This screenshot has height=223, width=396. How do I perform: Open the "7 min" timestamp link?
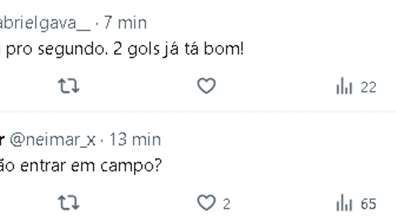125,23
